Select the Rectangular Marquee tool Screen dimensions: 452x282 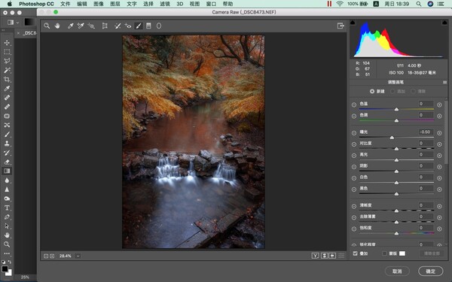[x=7, y=52]
